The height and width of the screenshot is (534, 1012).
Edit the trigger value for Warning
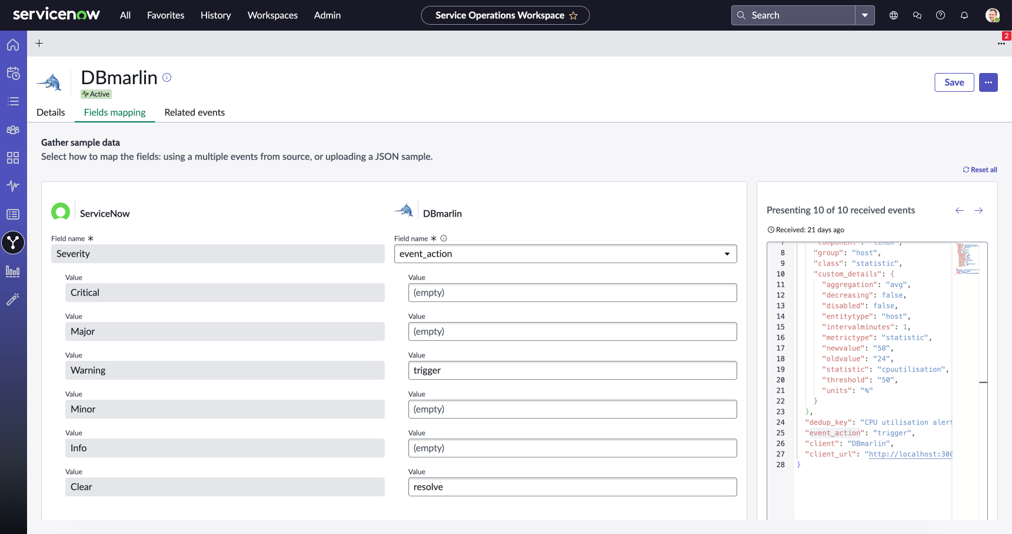pos(572,370)
